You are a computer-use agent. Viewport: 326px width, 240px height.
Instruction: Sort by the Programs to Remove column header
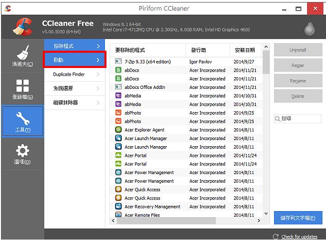point(147,50)
